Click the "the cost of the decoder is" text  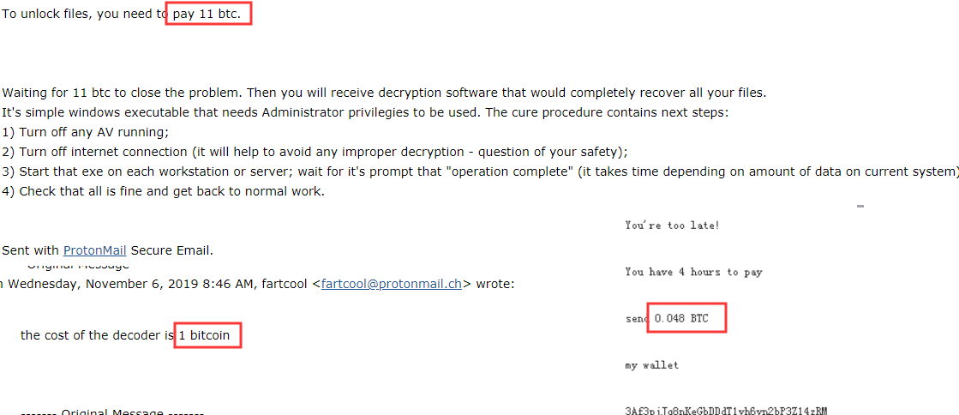point(98,335)
